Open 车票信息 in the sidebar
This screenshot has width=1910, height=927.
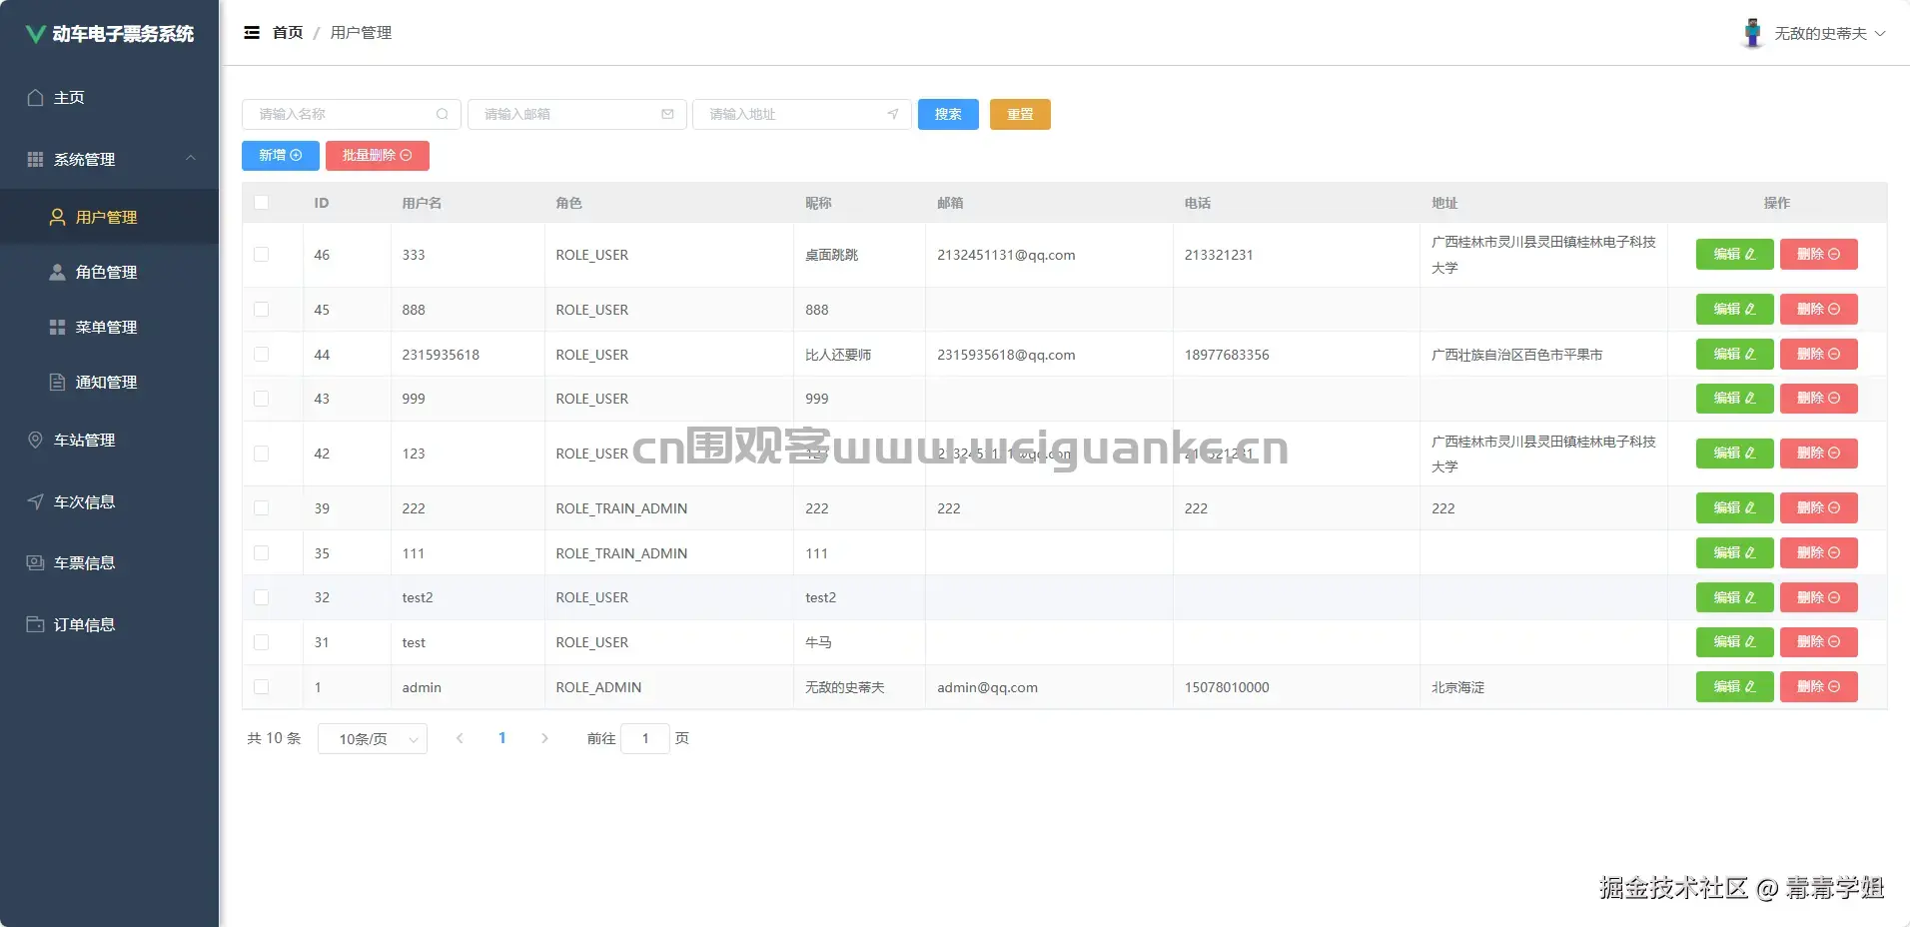click(109, 562)
